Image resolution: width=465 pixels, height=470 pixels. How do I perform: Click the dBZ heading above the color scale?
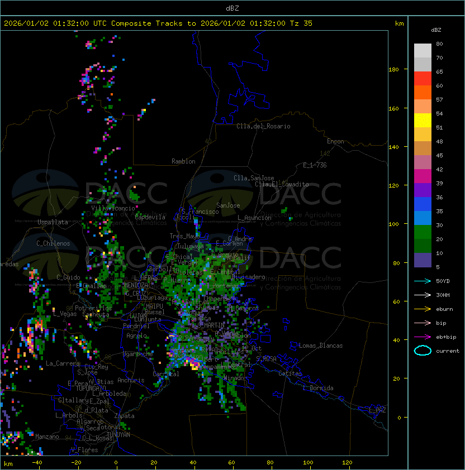436,30
